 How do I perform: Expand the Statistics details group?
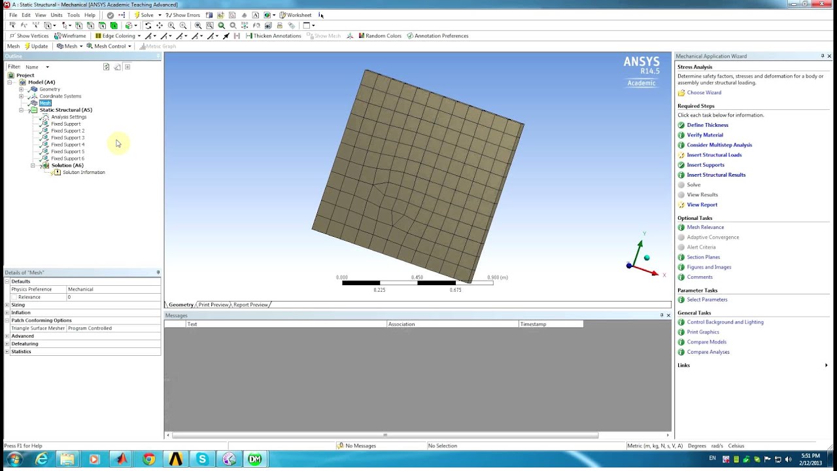pyautogui.click(x=7, y=351)
